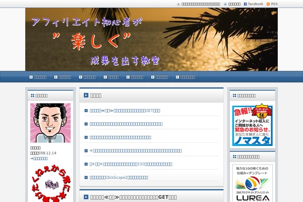Open the facebook text link

pos(256,4)
